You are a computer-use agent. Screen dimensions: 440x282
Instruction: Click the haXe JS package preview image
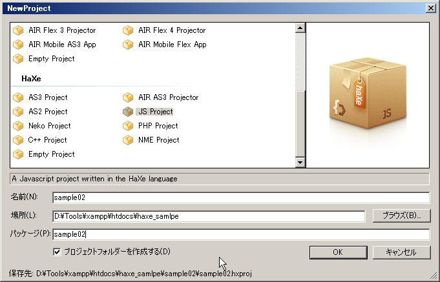point(368,96)
